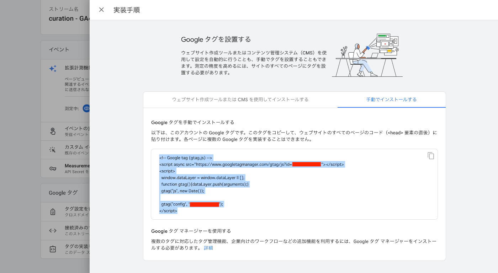
Task: Click the ストリーム名 label
Action: pyautogui.click(x=64, y=9)
